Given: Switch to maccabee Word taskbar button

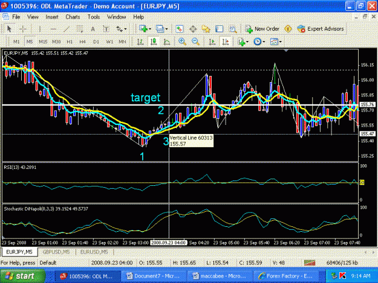Looking at the screenshot, I should tap(220, 276).
